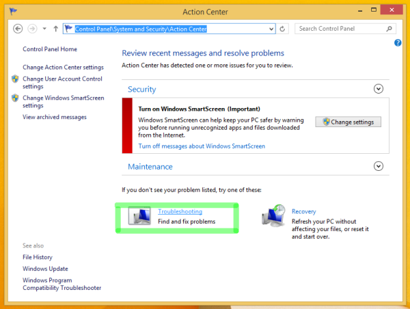Click 'Turn on Windows SmartScreen (Important)' heading

[200, 109]
